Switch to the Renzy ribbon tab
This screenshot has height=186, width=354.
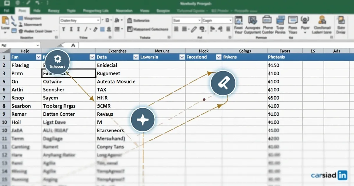(x=53, y=11)
